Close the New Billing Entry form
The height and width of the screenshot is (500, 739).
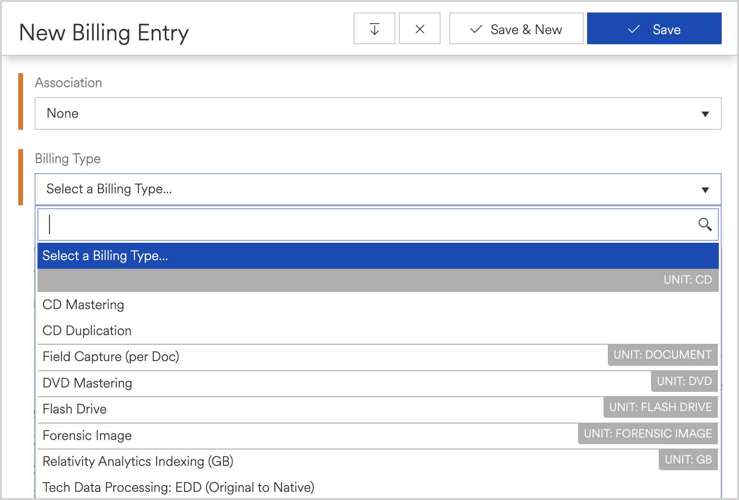click(x=419, y=29)
